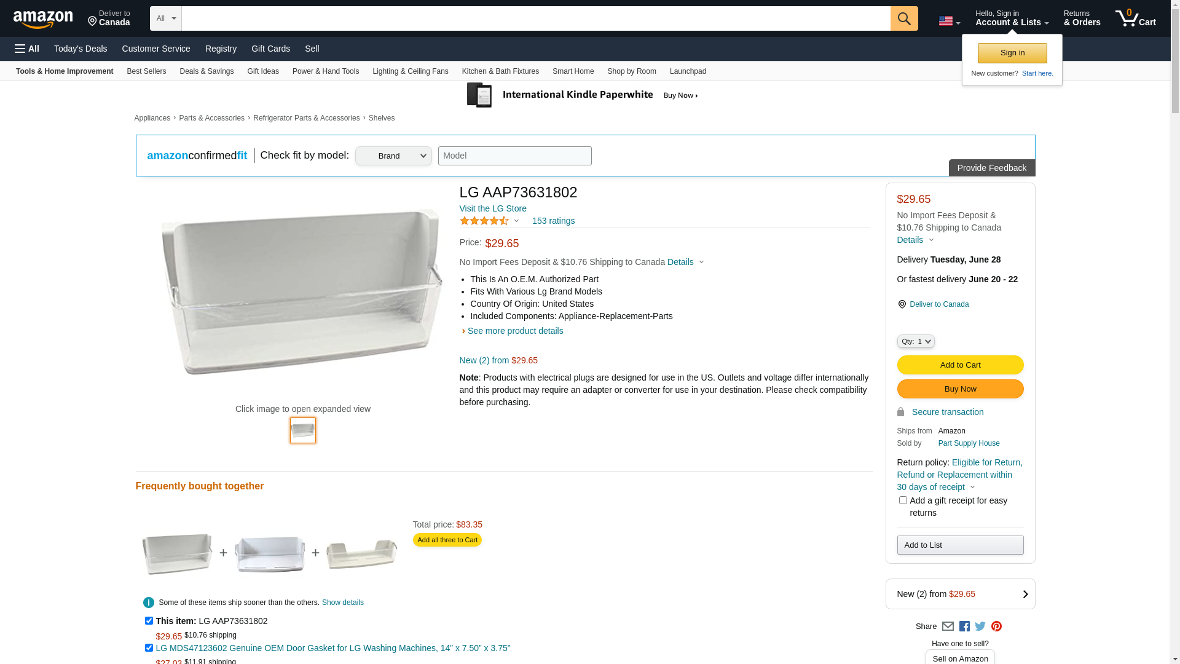Open the Brand dropdown
This screenshot has width=1180, height=664.
click(393, 156)
